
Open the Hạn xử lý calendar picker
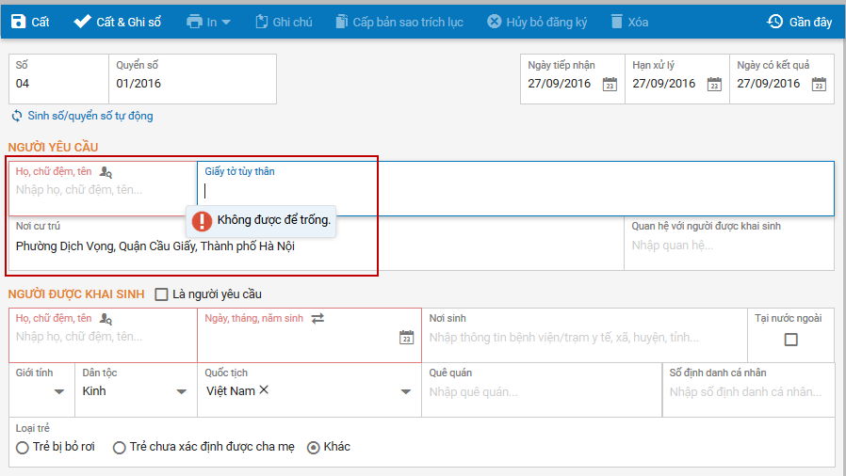(x=714, y=85)
